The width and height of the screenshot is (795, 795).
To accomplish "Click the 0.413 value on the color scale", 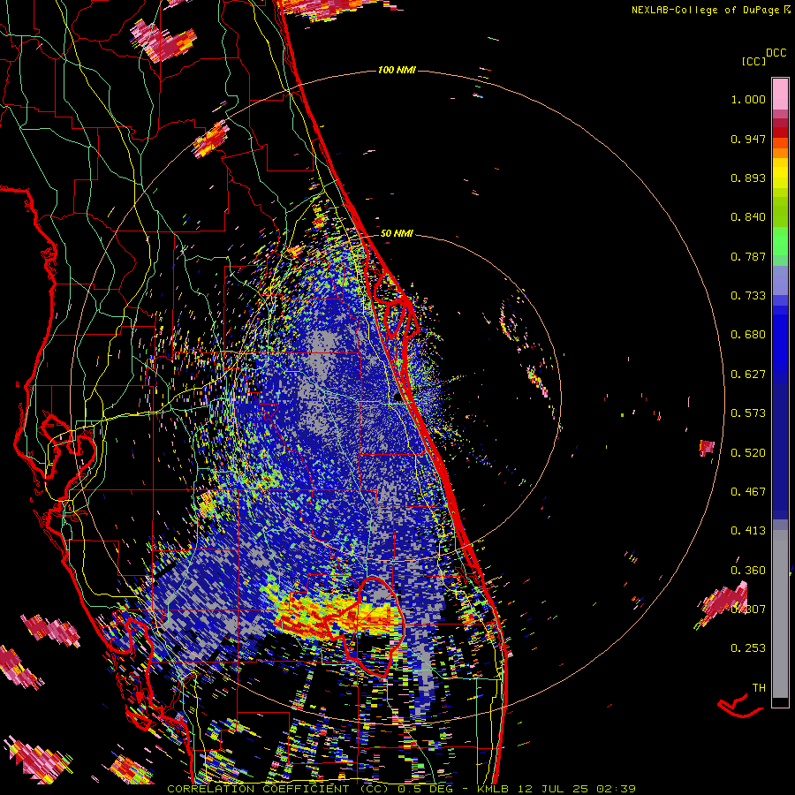I will pos(748,531).
